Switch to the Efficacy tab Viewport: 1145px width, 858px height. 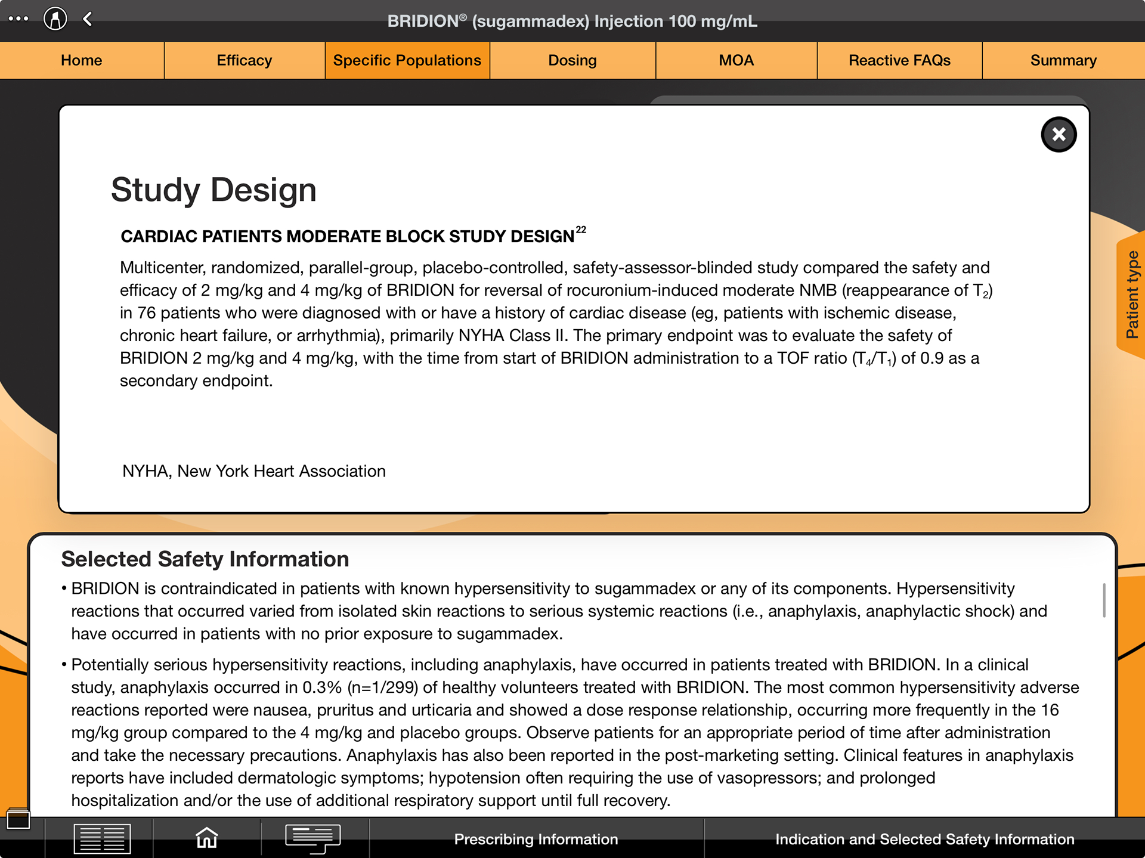(x=245, y=60)
